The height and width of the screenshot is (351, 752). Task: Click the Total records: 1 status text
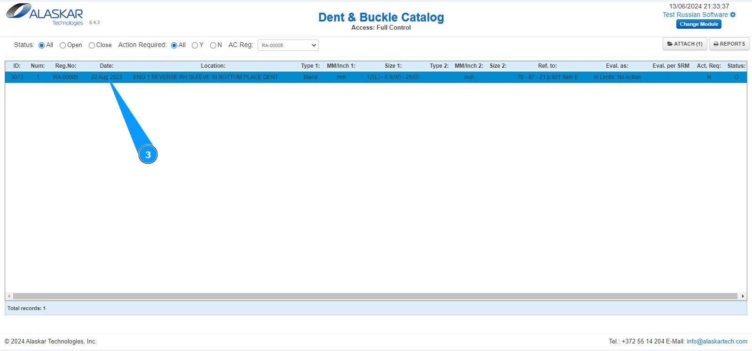click(x=27, y=308)
